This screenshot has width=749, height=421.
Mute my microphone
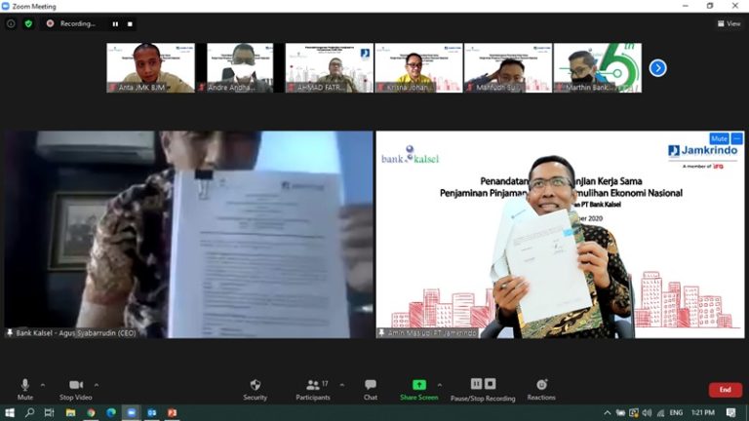point(25,390)
